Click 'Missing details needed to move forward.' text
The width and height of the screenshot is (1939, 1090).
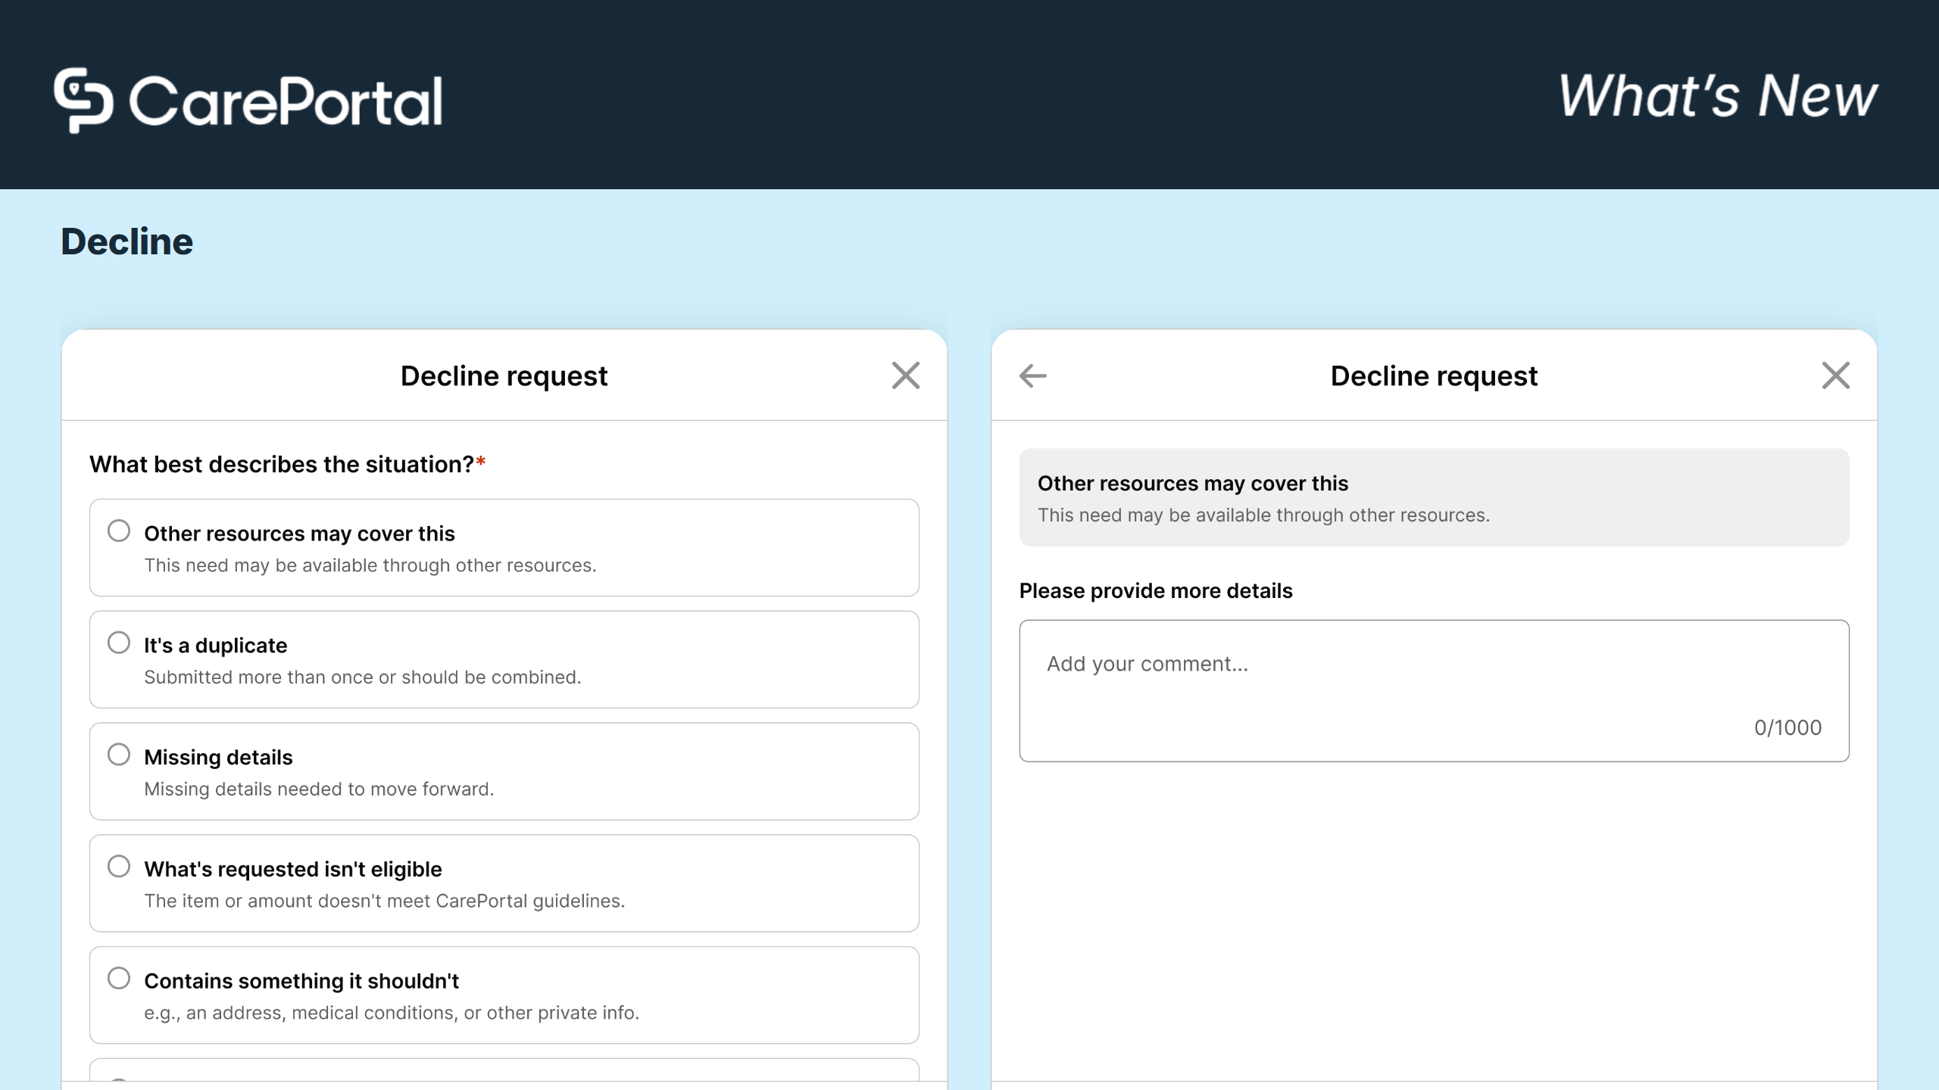pyautogui.click(x=319, y=789)
